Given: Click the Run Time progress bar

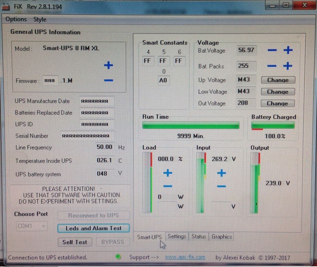Looking at the screenshot, I should [191, 125].
